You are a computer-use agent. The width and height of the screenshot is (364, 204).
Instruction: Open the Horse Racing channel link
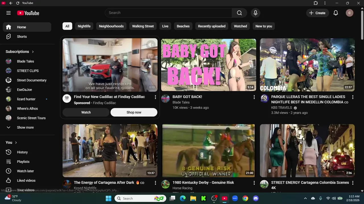click(182, 188)
